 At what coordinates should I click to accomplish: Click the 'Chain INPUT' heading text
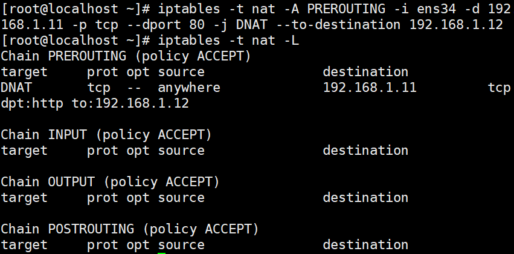(x=44, y=135)
